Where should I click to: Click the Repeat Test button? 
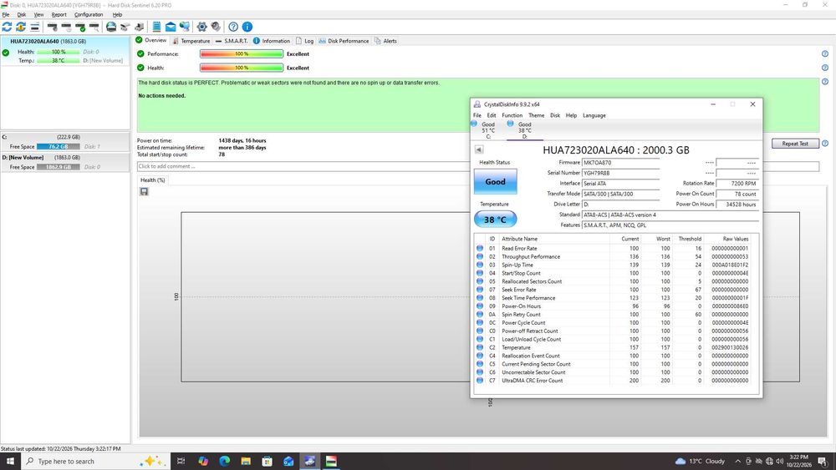coord(795,144)
